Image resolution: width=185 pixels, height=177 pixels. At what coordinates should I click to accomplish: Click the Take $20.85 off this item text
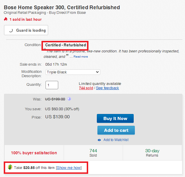[34, 168]
